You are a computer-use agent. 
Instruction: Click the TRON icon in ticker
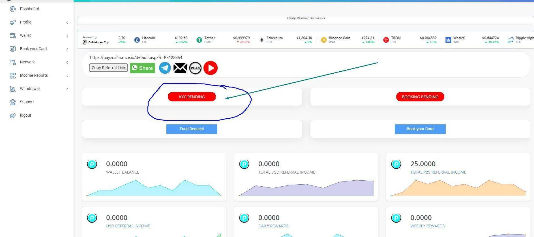pyautogui.click(x=386, y=40)
